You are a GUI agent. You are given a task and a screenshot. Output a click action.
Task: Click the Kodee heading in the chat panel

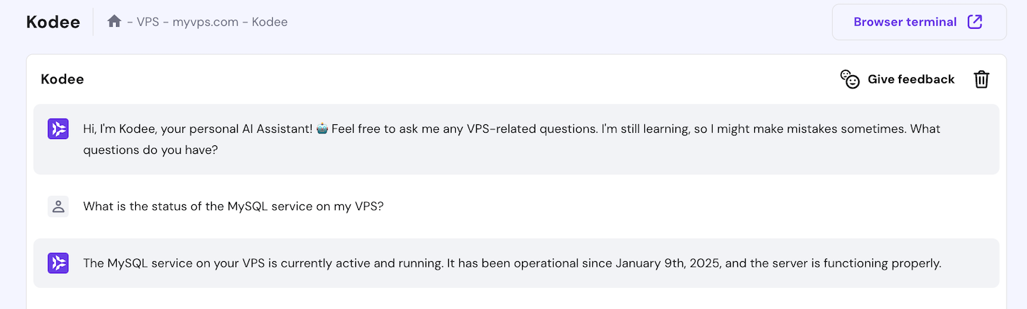(x=63, y=79)
